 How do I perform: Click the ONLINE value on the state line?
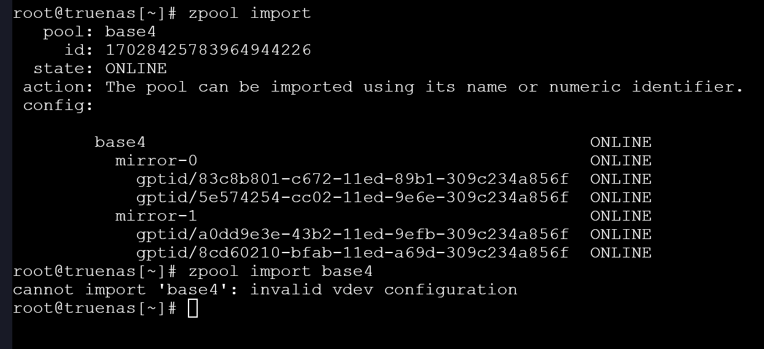[x=136, y=68]
